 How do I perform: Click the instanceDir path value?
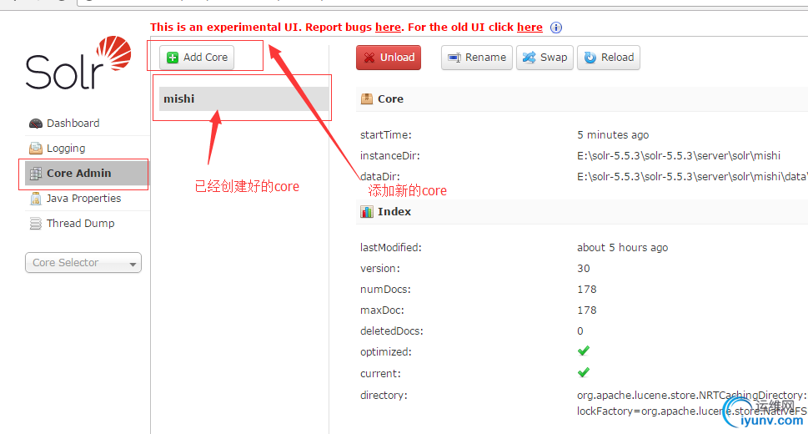pyautogui.click(x=679, y=156)
